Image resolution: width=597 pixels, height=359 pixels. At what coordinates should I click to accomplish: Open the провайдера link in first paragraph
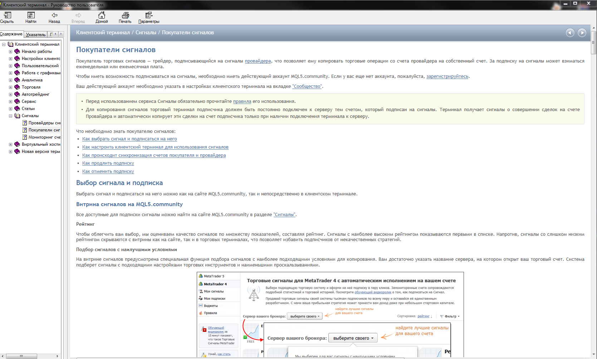pyautogui.click(x=258, y=61)
